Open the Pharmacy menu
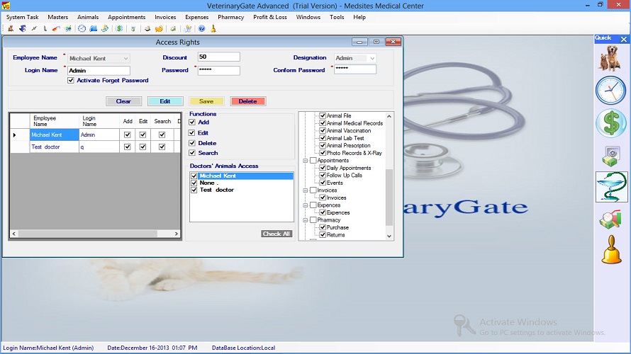Viewport: 631px width, 354px height. pos(230,17)
